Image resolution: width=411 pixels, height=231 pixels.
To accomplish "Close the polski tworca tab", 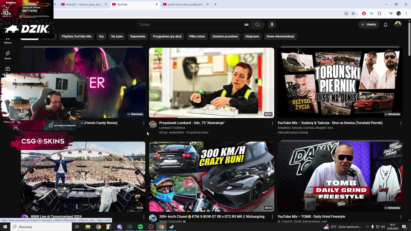I will tap(207, 4).
